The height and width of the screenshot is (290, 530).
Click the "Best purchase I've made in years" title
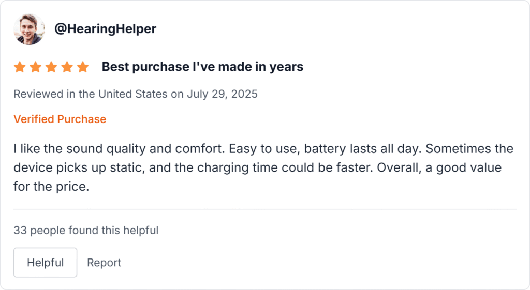(202, 67)
